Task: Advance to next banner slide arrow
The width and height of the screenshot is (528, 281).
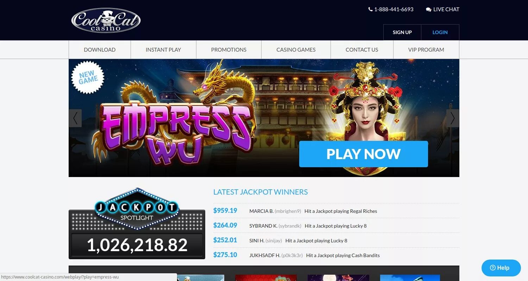Action: pos(453,118)
